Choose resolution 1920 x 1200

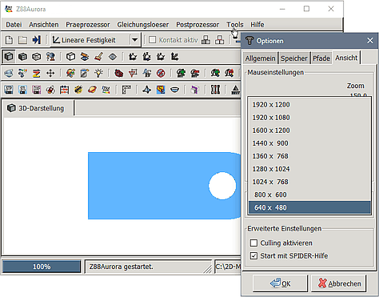pos(309,105)
